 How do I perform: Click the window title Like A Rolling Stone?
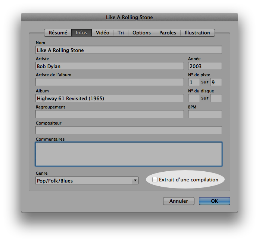coord(129,17)
